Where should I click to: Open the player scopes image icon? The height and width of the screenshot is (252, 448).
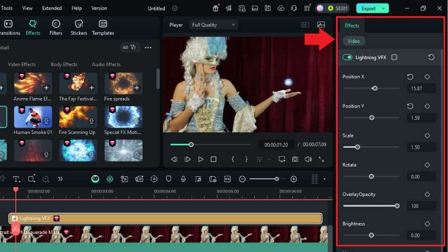(x=321, y=25)
